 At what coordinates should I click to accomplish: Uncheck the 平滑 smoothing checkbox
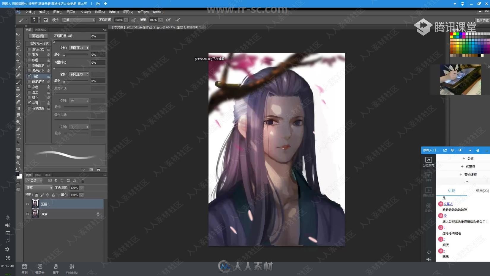pos(29,103)
